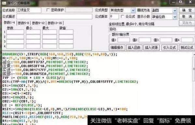The height and width of the screenshot is (125, 195).
Task: Click the 公式版本 field showing 0
Action: click(114, 17)
